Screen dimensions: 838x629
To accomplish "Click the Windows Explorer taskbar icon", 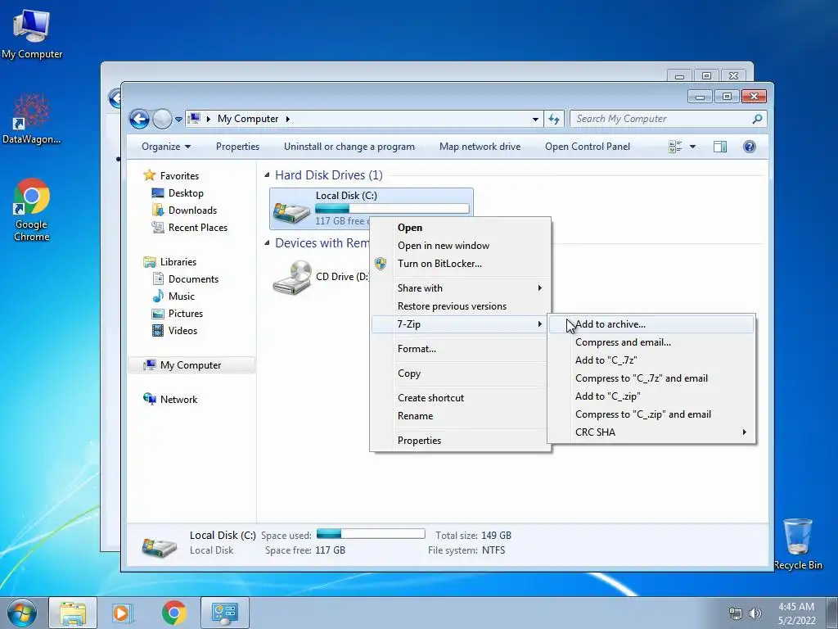I will [x=73, y=613].
